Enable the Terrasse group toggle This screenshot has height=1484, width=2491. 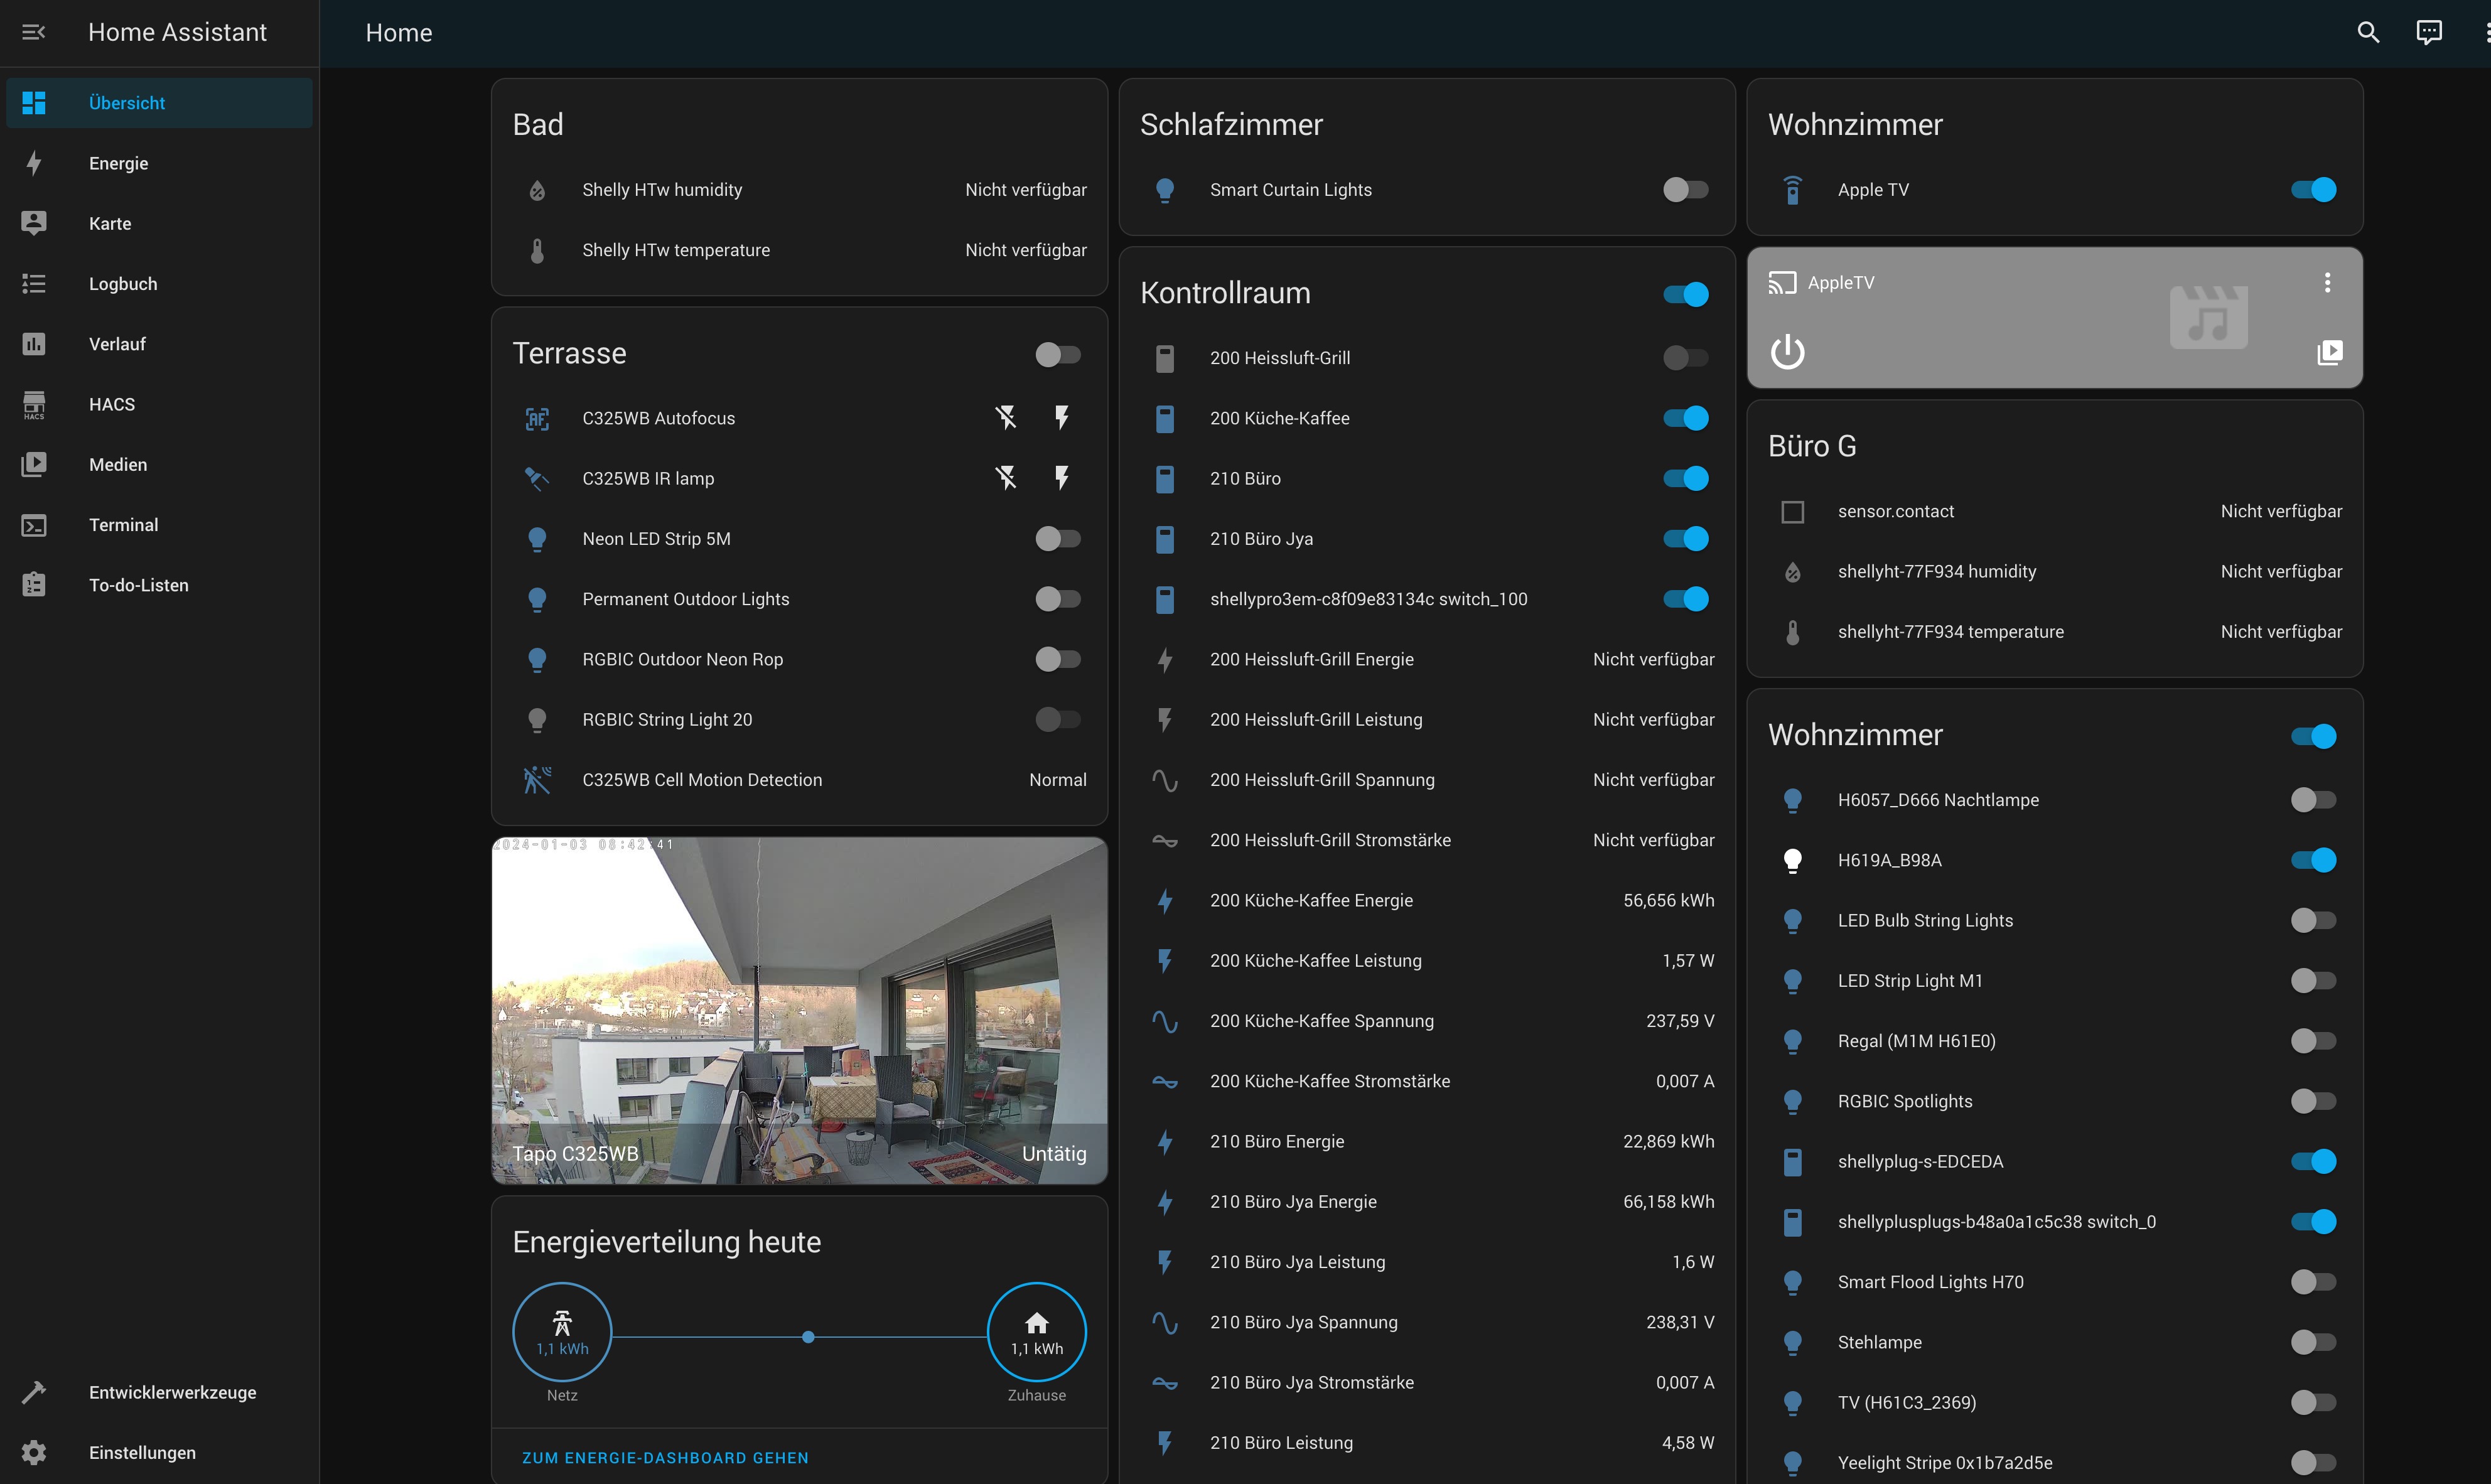pos(1057,354)
